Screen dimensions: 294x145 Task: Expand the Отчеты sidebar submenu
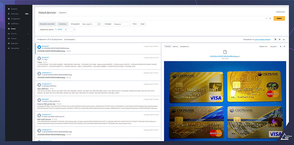pyautogui.click(x=27, y=33)
